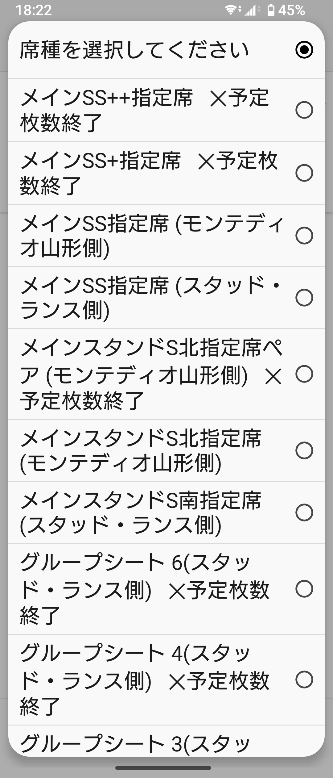Choose メインSS指定席 (スタッド・ランス側) radio button
Image resolution: width=333 pixels, height=778 pixels.
point(304,298)
